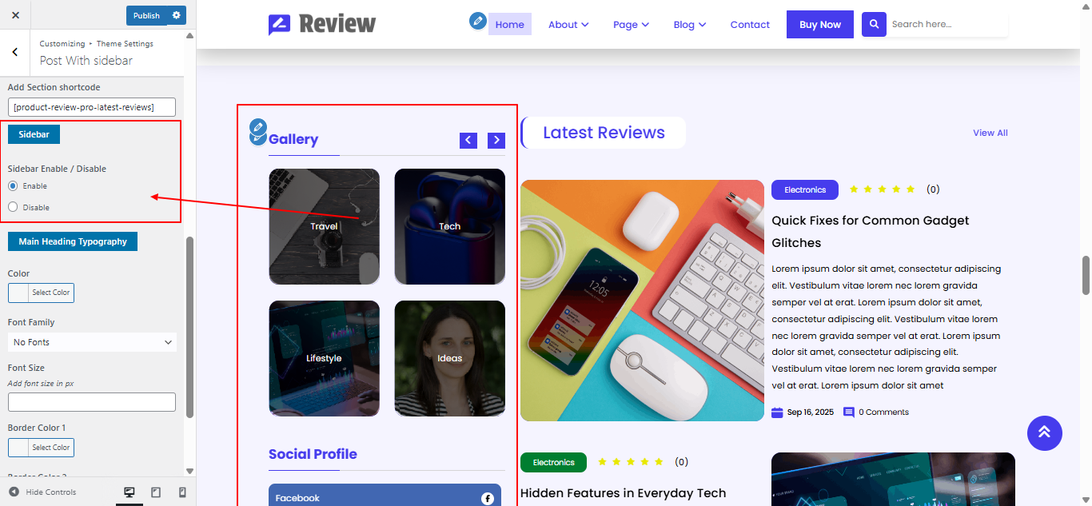Screen dimensions: 1092x506
Task: Click the 0 Comments link
Action: [883, 412]
